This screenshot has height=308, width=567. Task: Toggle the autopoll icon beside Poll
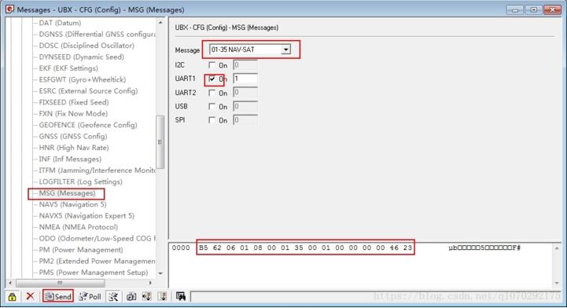[113, 296]
